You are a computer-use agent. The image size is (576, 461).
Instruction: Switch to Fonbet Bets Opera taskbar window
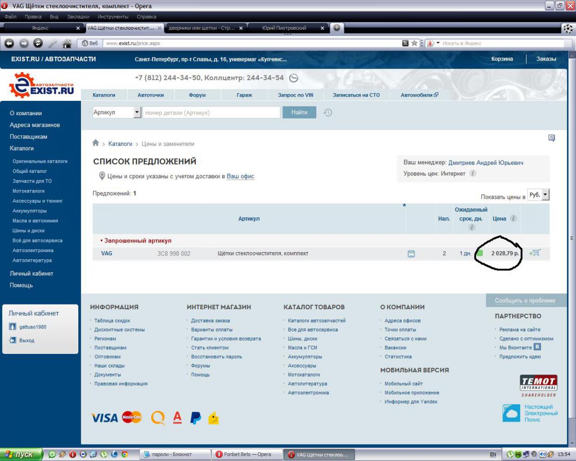(247, 454)
